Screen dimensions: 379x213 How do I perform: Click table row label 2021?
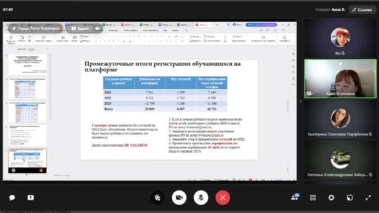[x=108, y=92]
